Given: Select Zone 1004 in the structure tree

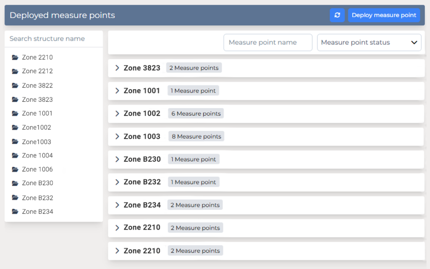Looking at the screenshot, I should (x=37, y=155).
